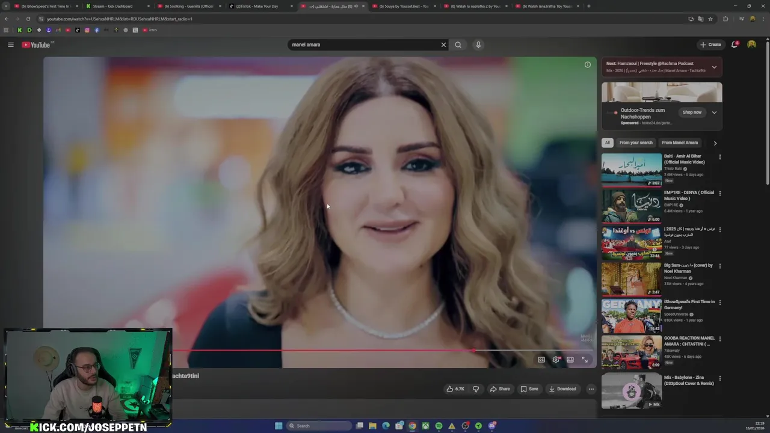Image resolution: width=770 pixels, height=433 pixels.
Task: Open the Chrome extensions puzzle icon
Action: (x=725, y=19)
